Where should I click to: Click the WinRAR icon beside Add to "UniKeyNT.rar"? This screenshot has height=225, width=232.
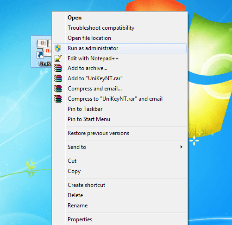[x=58, y=78]
